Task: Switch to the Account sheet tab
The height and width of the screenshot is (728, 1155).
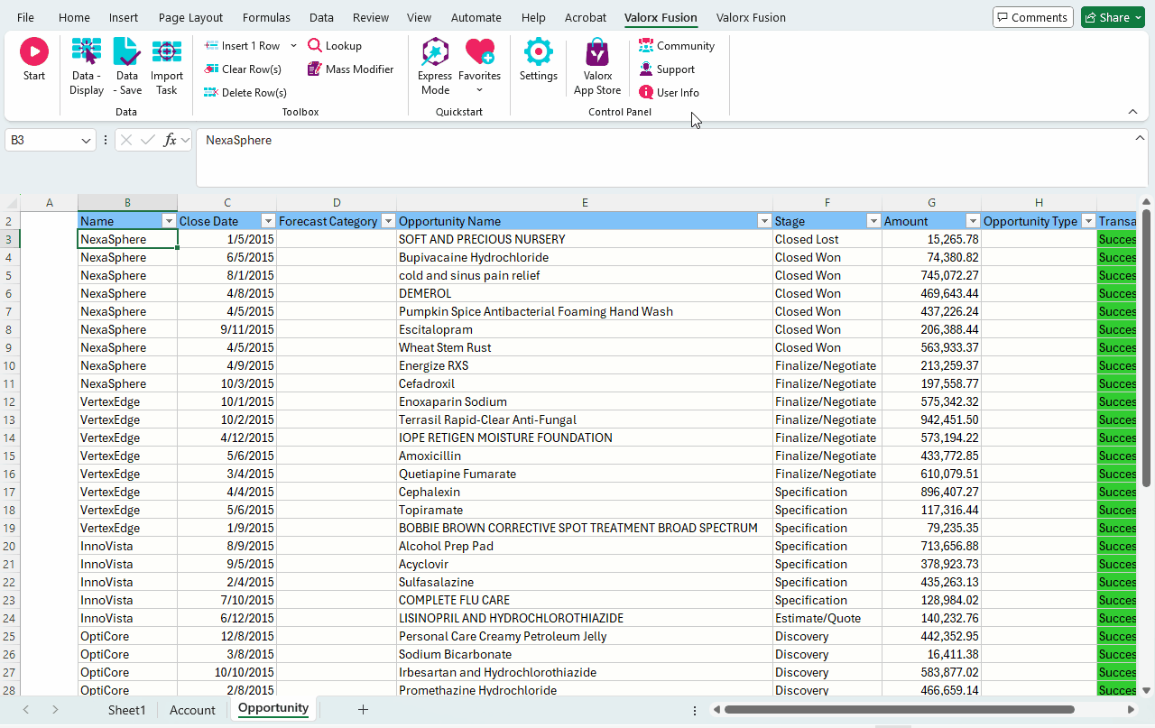Action: pyautogui.click(x=192, y=710)
